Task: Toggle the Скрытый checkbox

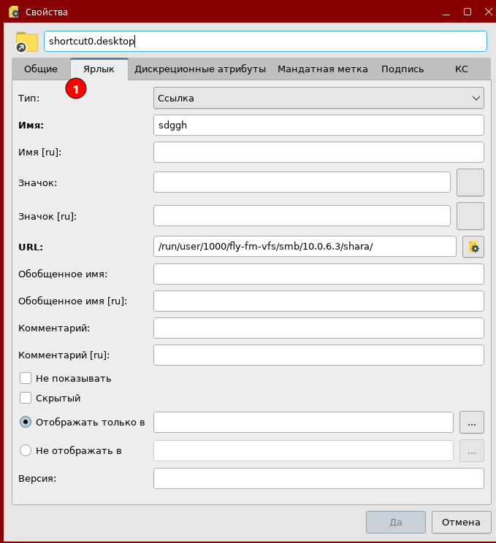Action: coord(26,398)
